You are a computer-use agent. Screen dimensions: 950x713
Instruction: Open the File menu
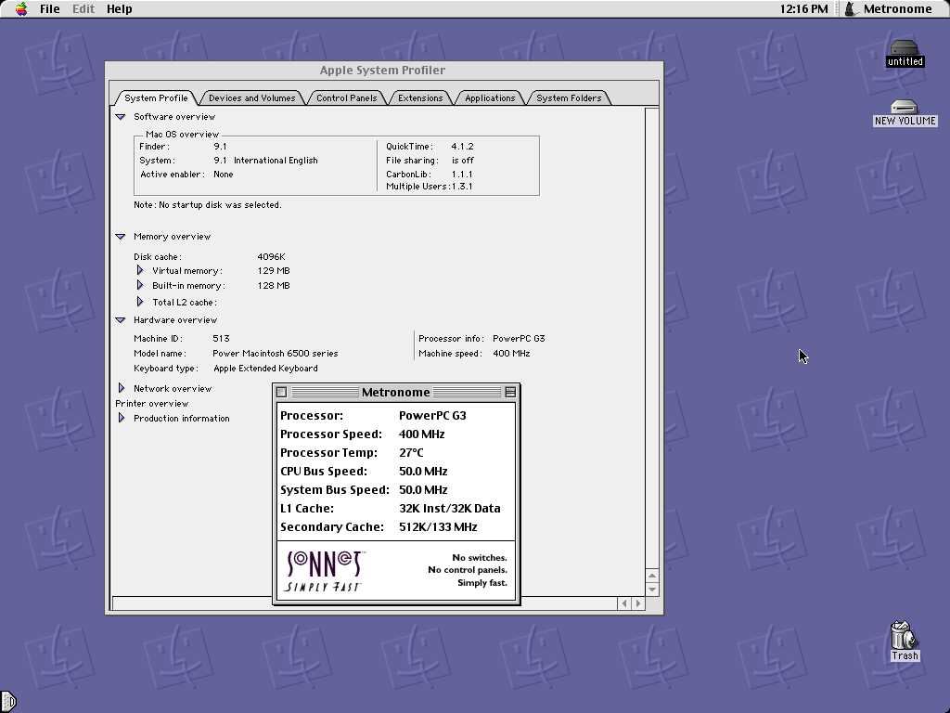point(50,8)
